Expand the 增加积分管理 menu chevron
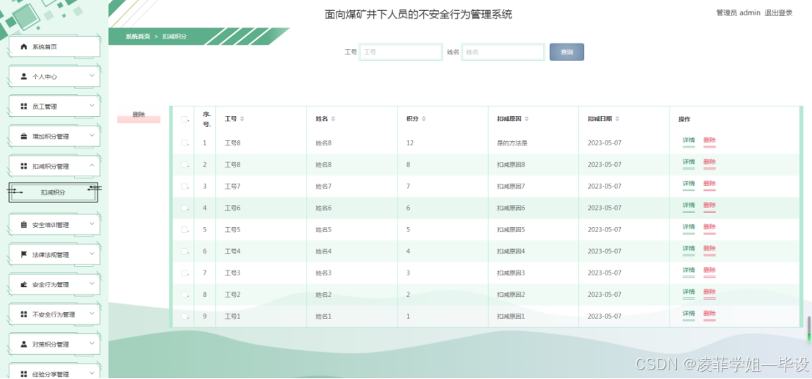 point(92,136)
